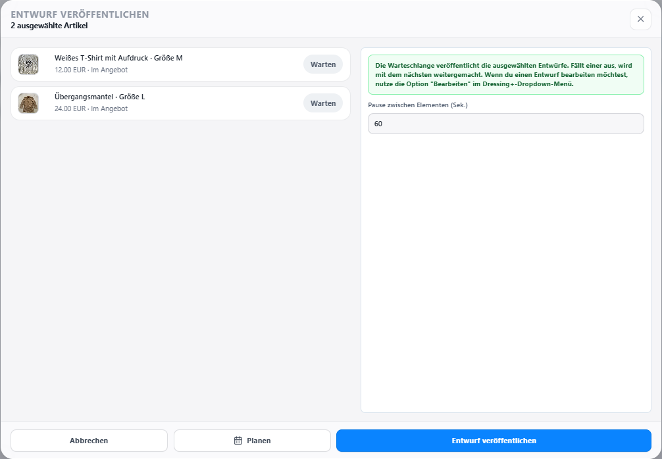Viewport: 662px width, 459px height.
Task: Click the Pause zwischen Elementen label
Action: click(x=418, y=105)
